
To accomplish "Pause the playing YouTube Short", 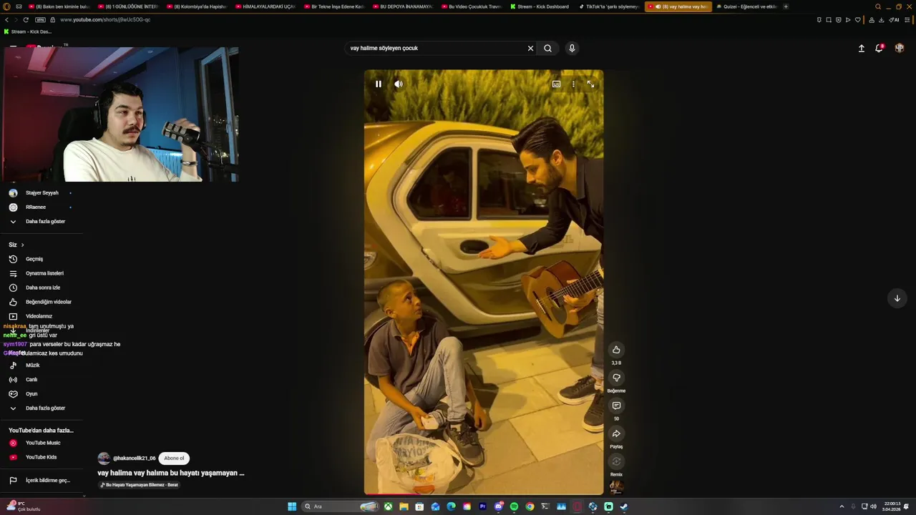I will pyautogui.click(x=379, y=84).
